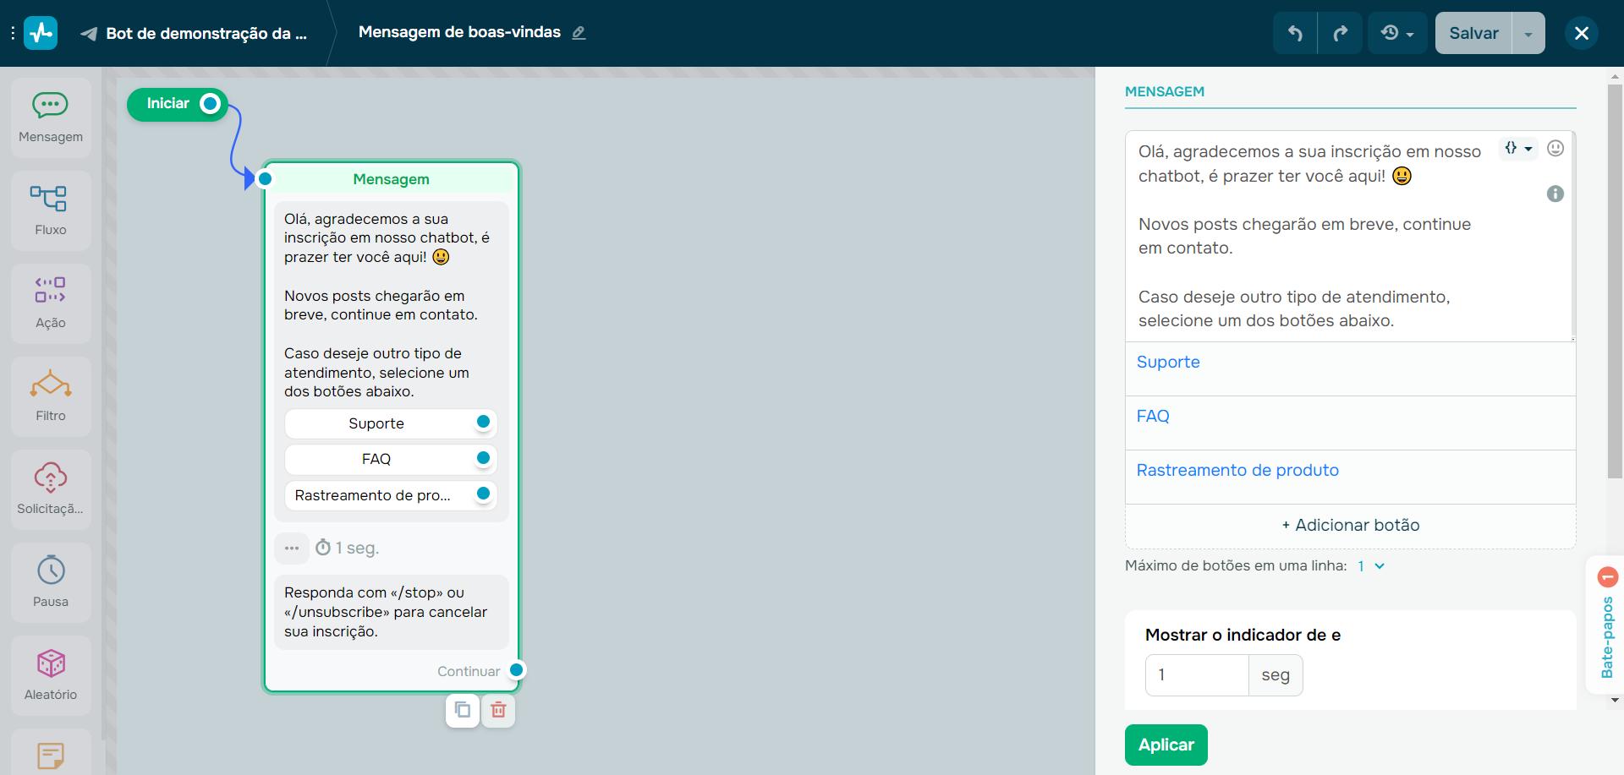Image resolution: width=1624 pixels, height=775 pixels.
Task: Click Adicionar botão
Action: coord(1350,525)
